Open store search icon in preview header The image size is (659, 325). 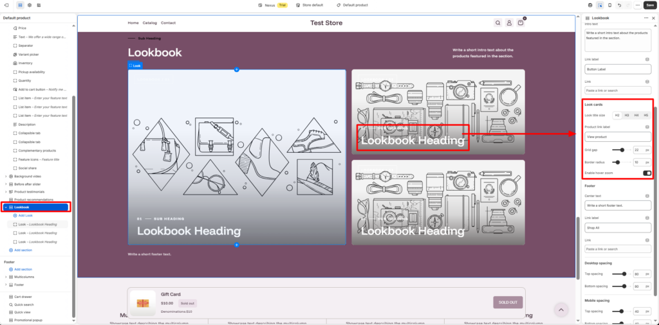pyautogui.click(x=497, y=23)
